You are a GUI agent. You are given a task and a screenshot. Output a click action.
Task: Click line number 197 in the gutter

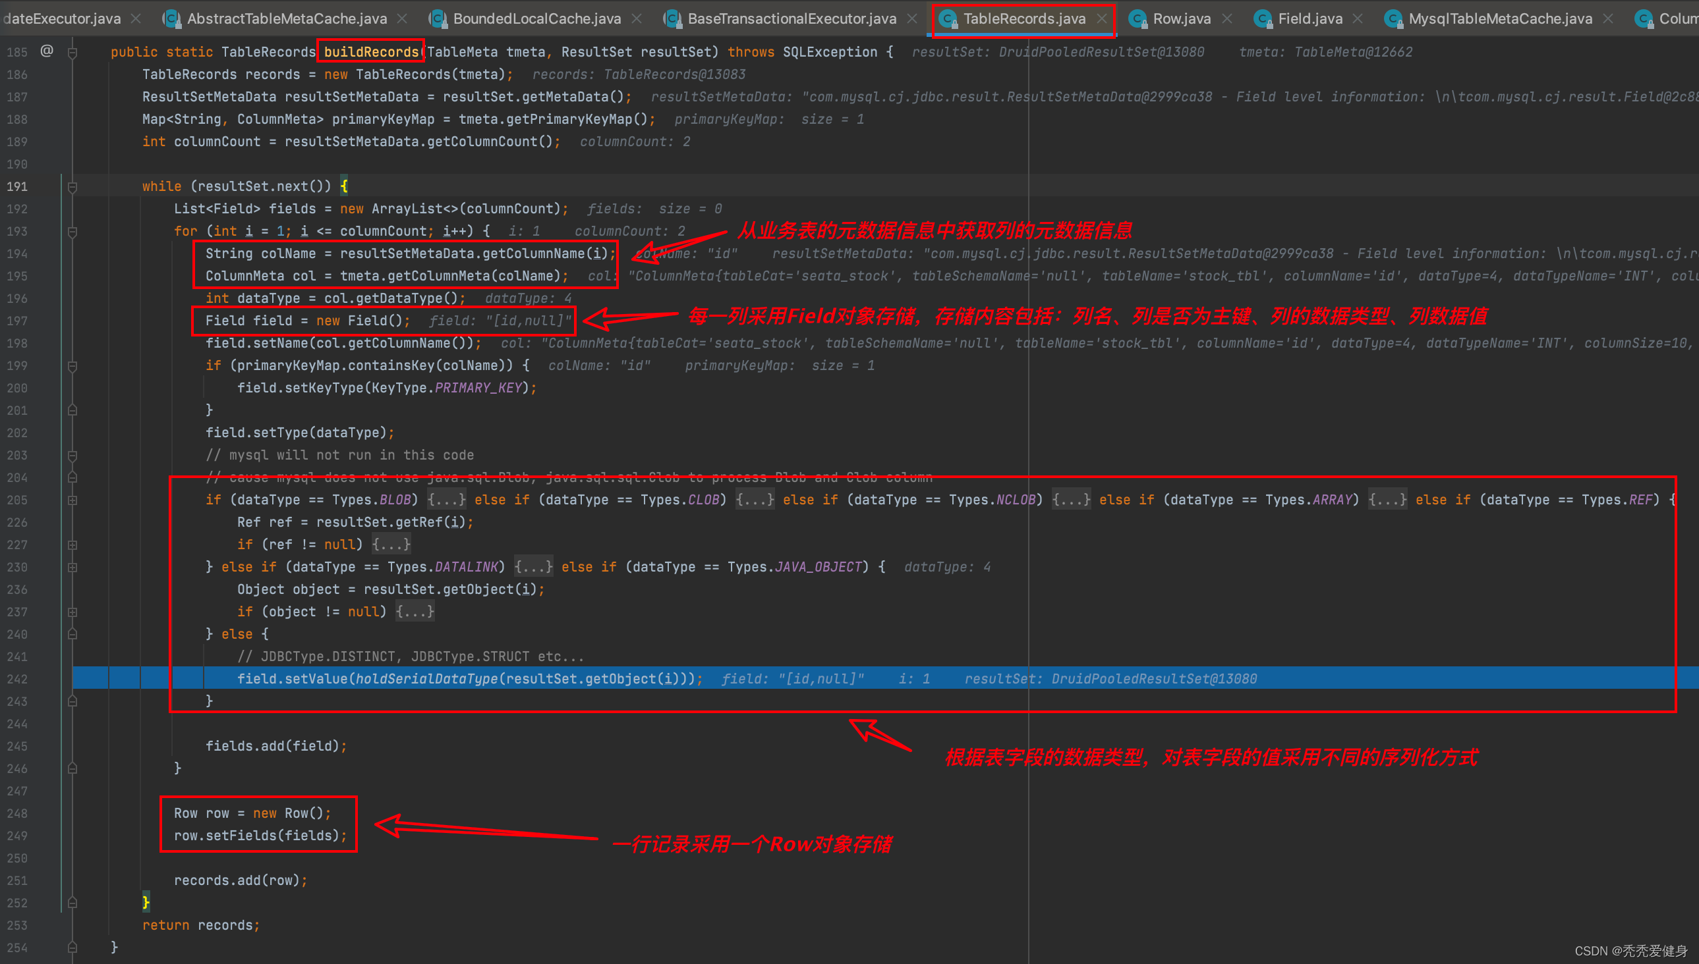17,321
